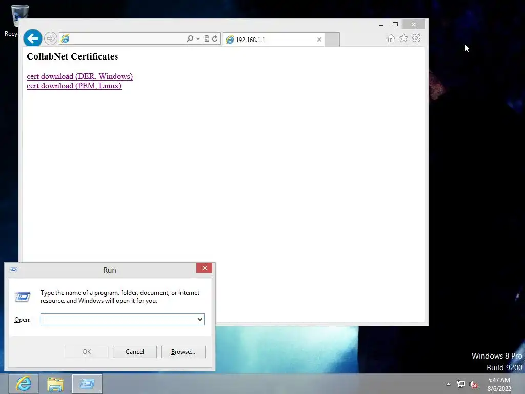This screenshot has width=525, height=394.
Task: Refresh the page with the reload icon
Action: [215, 39]
